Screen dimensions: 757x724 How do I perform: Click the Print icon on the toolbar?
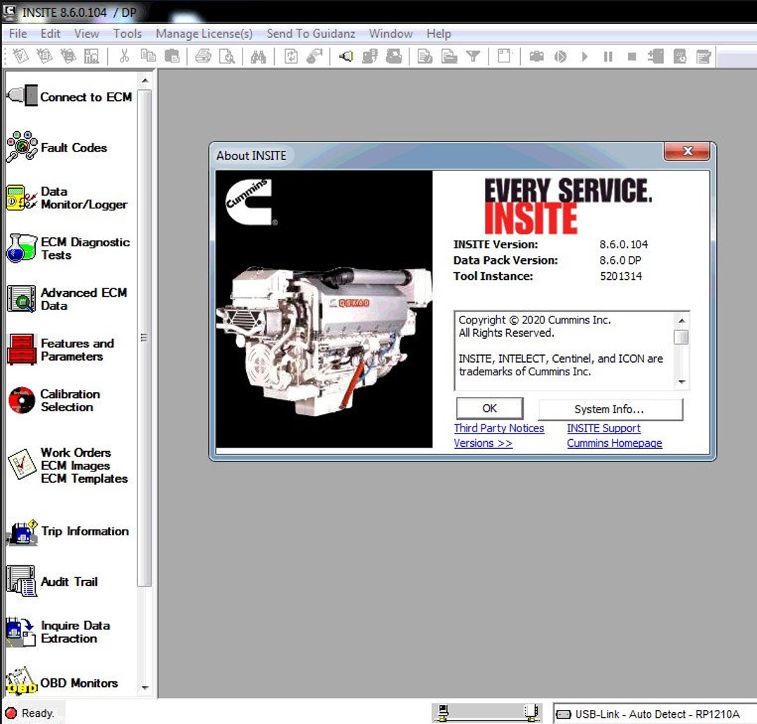(203, 57)
